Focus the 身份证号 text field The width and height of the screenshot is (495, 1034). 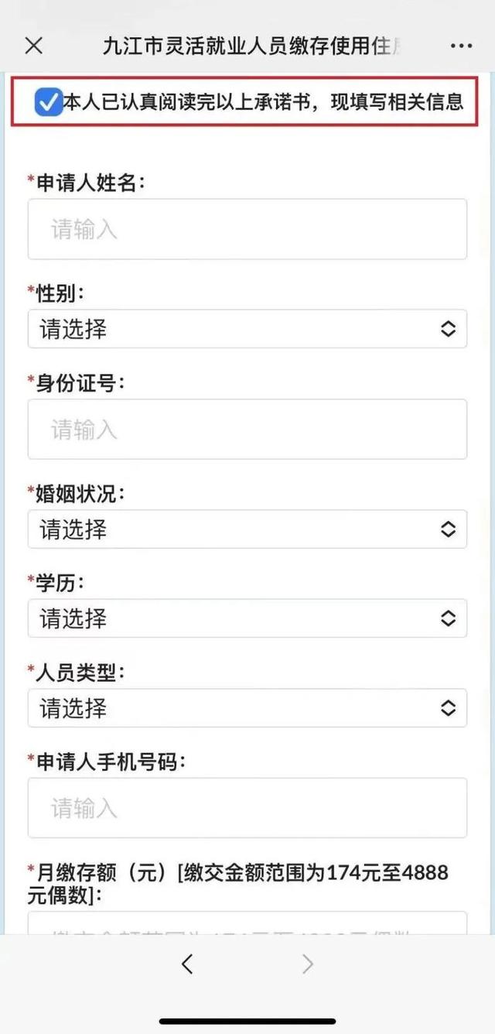click(247, 429)
